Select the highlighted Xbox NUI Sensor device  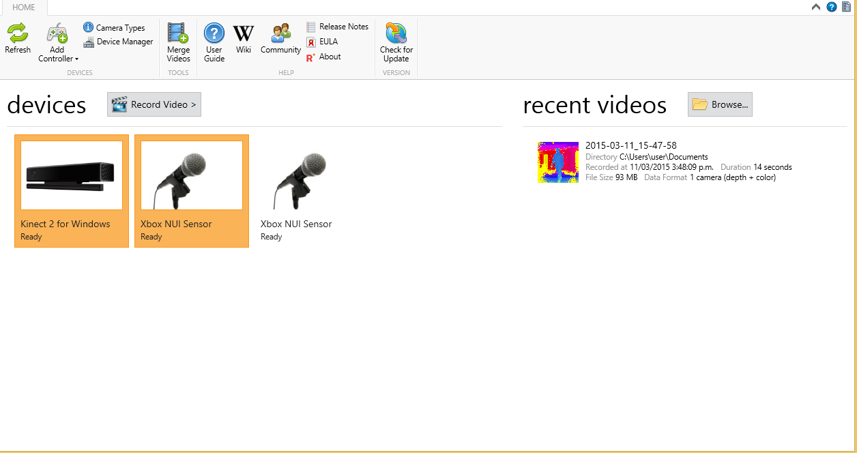[192, 191]
